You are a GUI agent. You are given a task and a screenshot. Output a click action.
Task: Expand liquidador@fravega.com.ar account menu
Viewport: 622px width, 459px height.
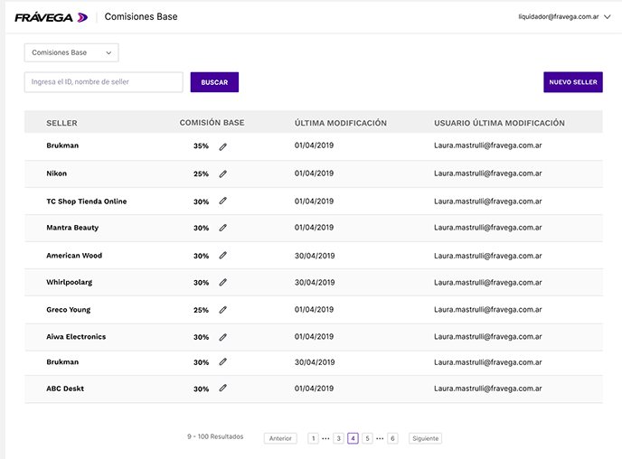coord(564,16)
